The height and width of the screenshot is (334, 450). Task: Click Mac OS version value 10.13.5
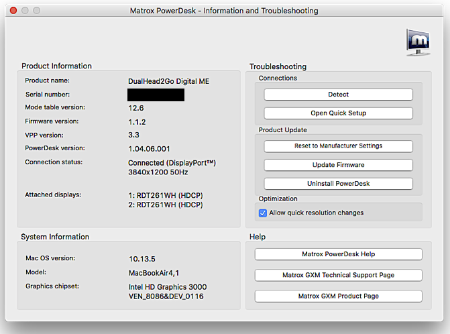[142, 259]
